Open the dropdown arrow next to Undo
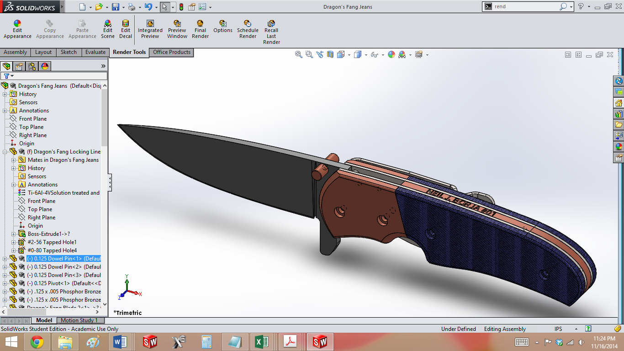The height and width of the screenshot is (351, 624). click(x=156, y=7)
